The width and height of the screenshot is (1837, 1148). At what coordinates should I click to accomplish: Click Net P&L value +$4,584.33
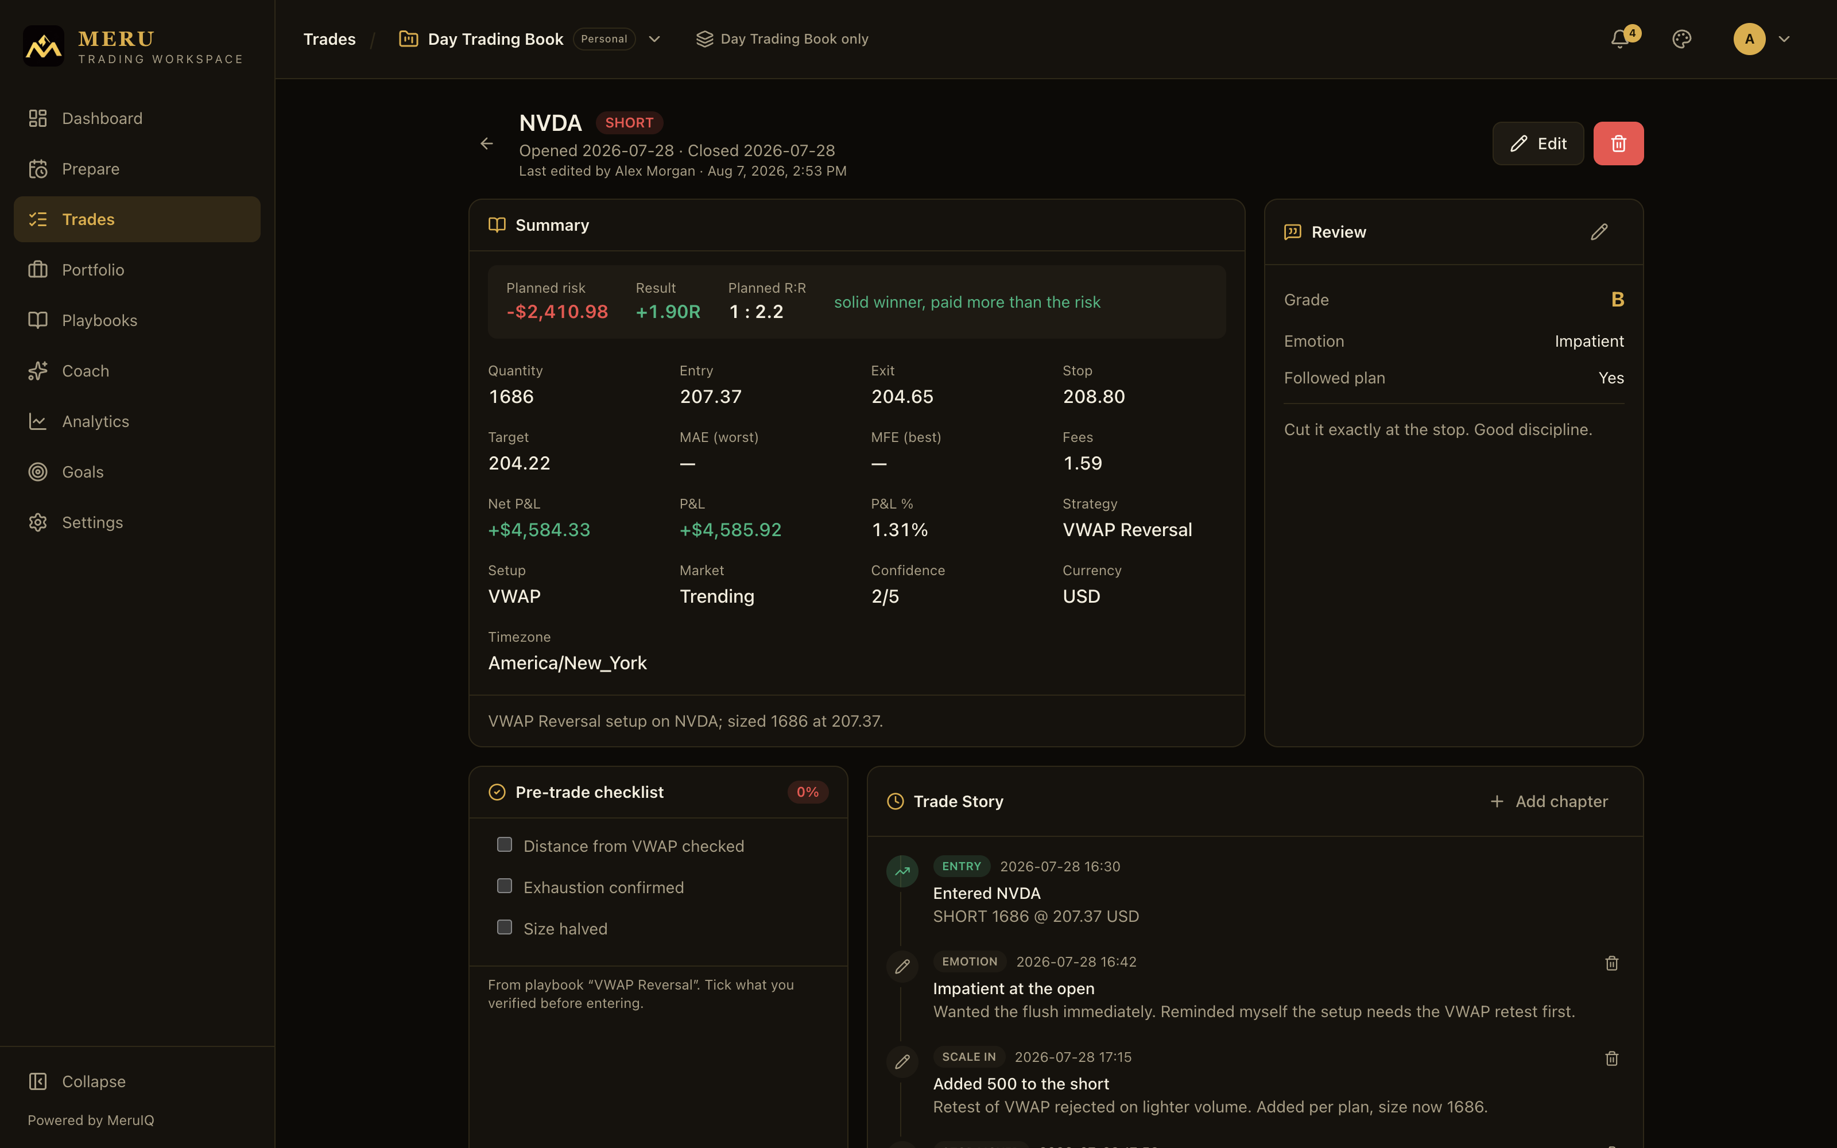539,530
